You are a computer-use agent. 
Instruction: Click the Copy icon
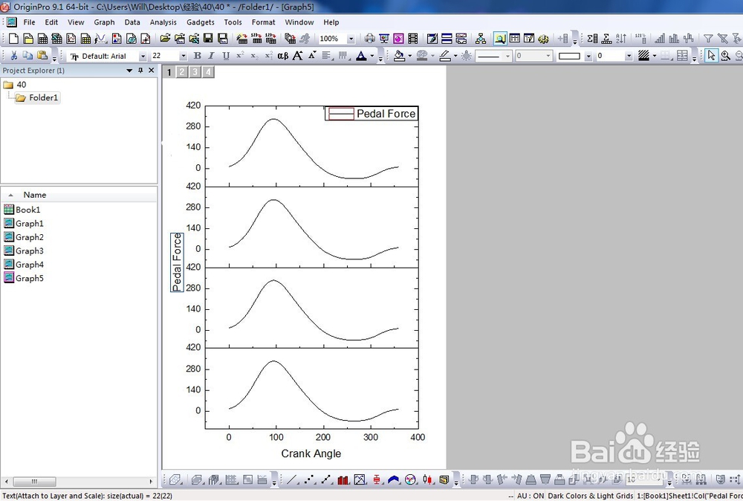pos(28,56)
